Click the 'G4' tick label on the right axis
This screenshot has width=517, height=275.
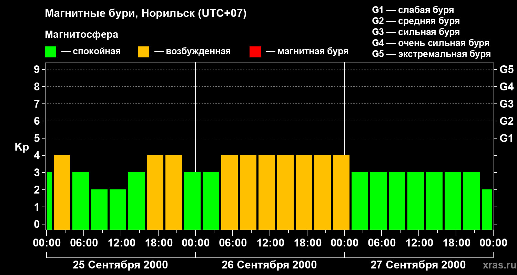tap(506, 87)
